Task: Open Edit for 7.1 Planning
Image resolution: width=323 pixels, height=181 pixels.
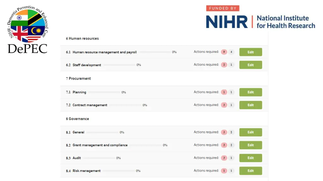Action: coord(250,92)
